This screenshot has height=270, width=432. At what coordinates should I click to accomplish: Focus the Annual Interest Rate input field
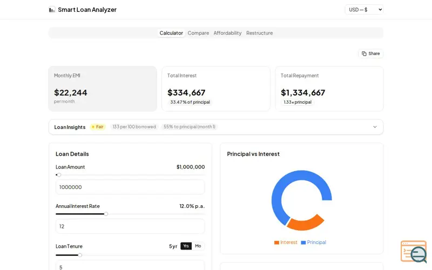[x=130, y=226]
